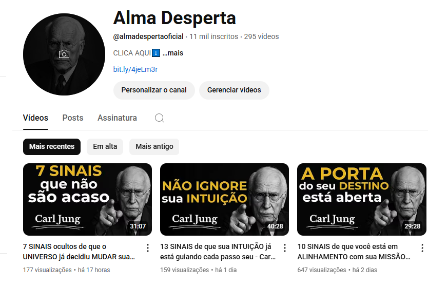Open the channel search magnifier icon
Viewport: 428px width, 287px height.
tap(160, 118)
